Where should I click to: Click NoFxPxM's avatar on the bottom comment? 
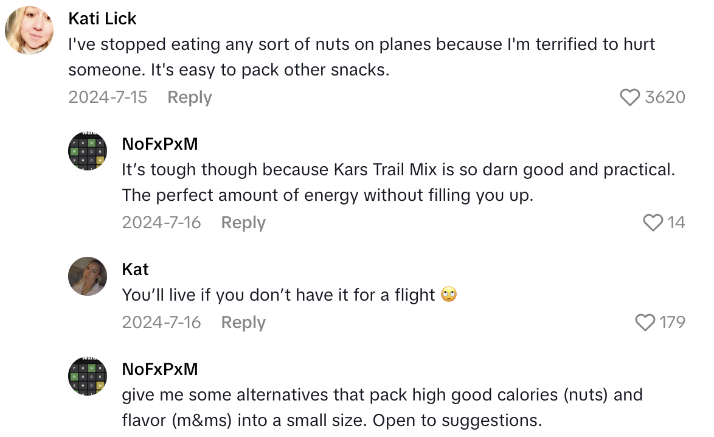pos(87,376)
